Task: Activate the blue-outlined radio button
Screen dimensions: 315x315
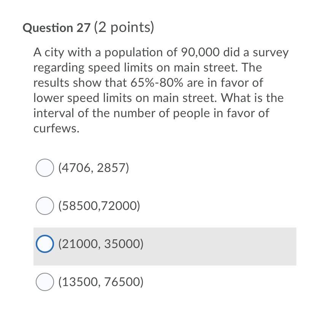Action: click(x=45, y=243)
